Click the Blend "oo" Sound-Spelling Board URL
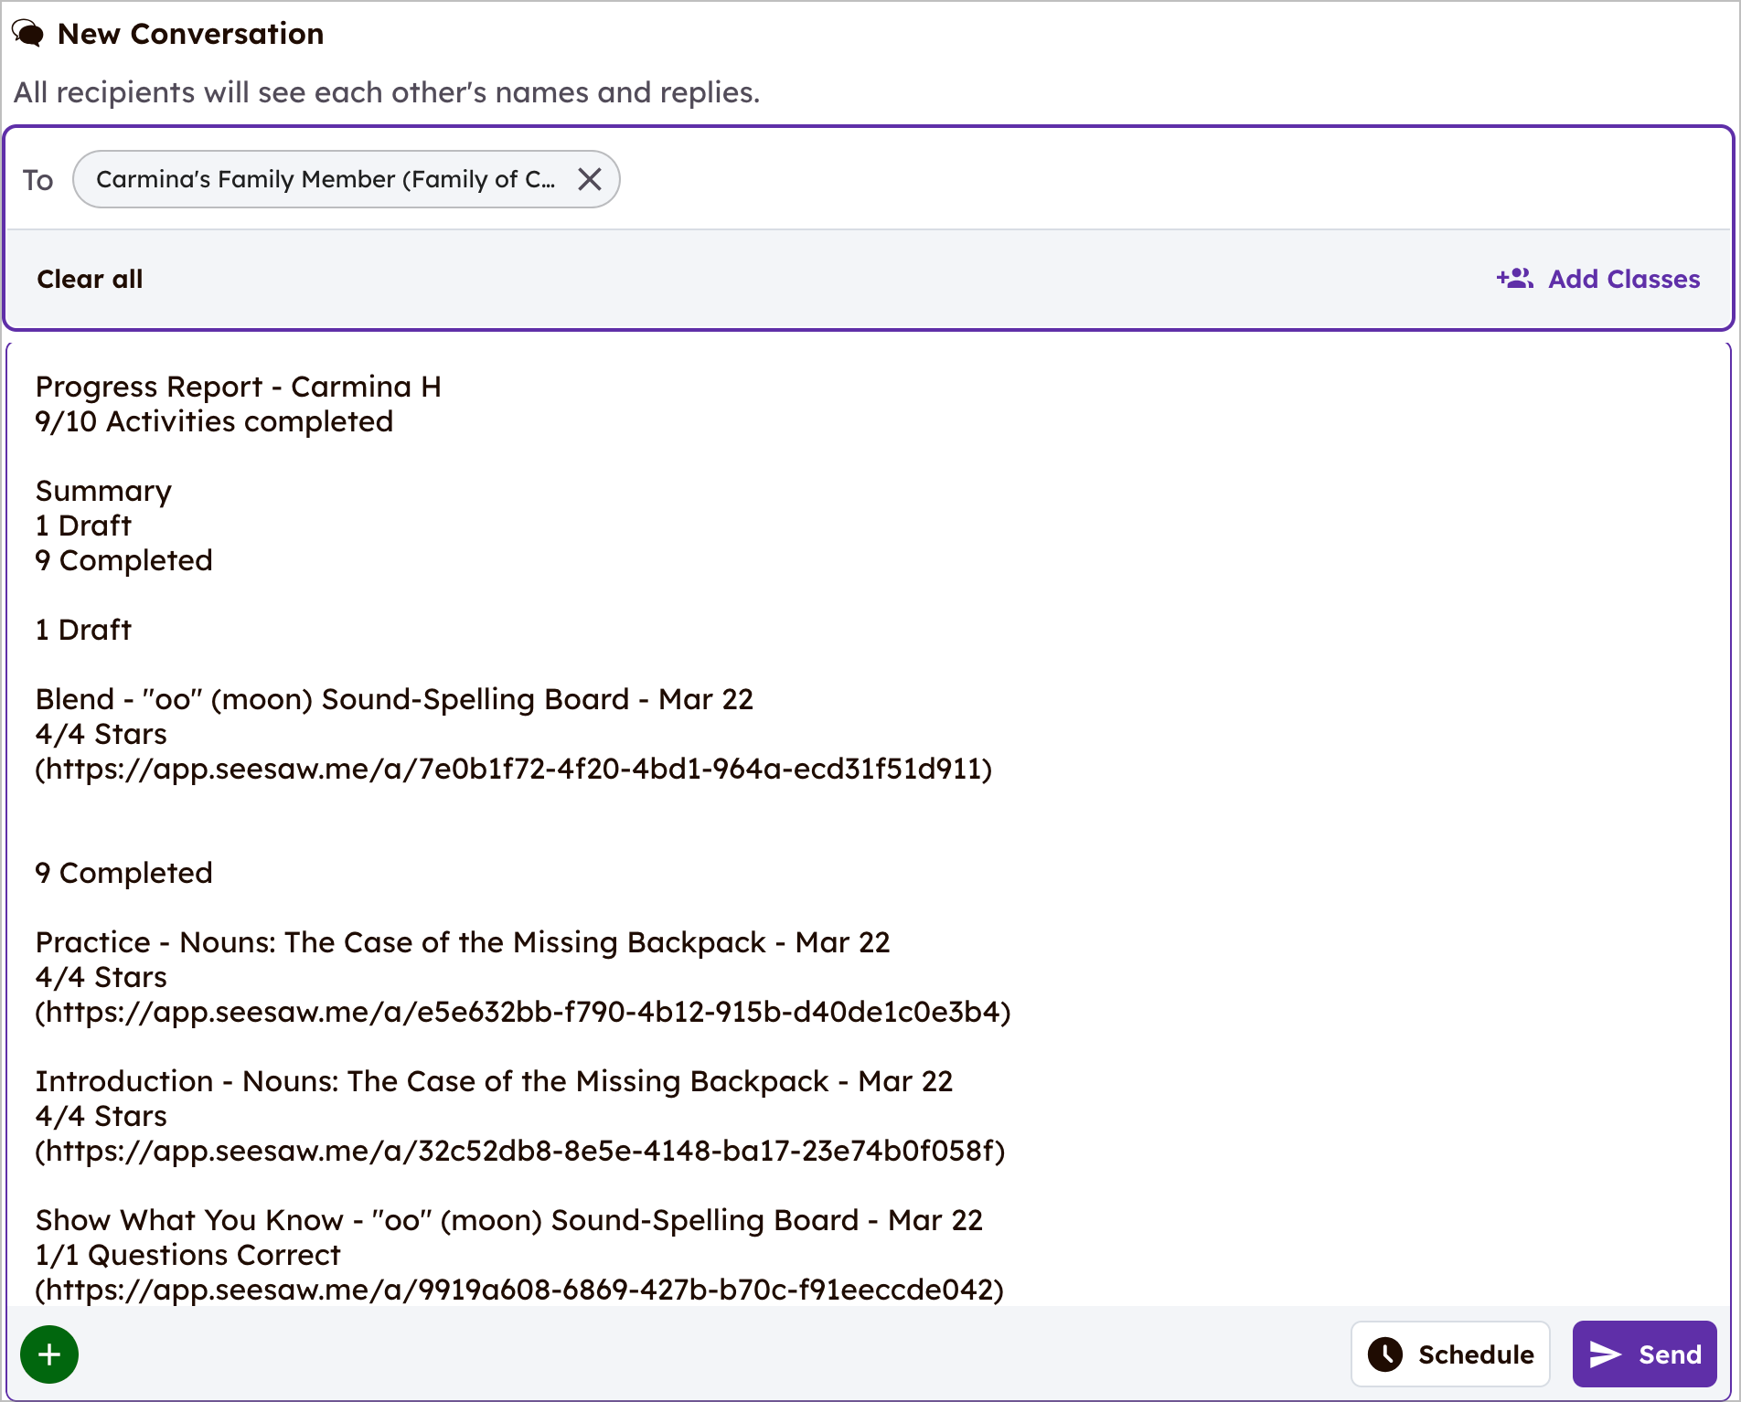Image resolution: width=1741 pixels, height=1402 pixels. [513, 769]
